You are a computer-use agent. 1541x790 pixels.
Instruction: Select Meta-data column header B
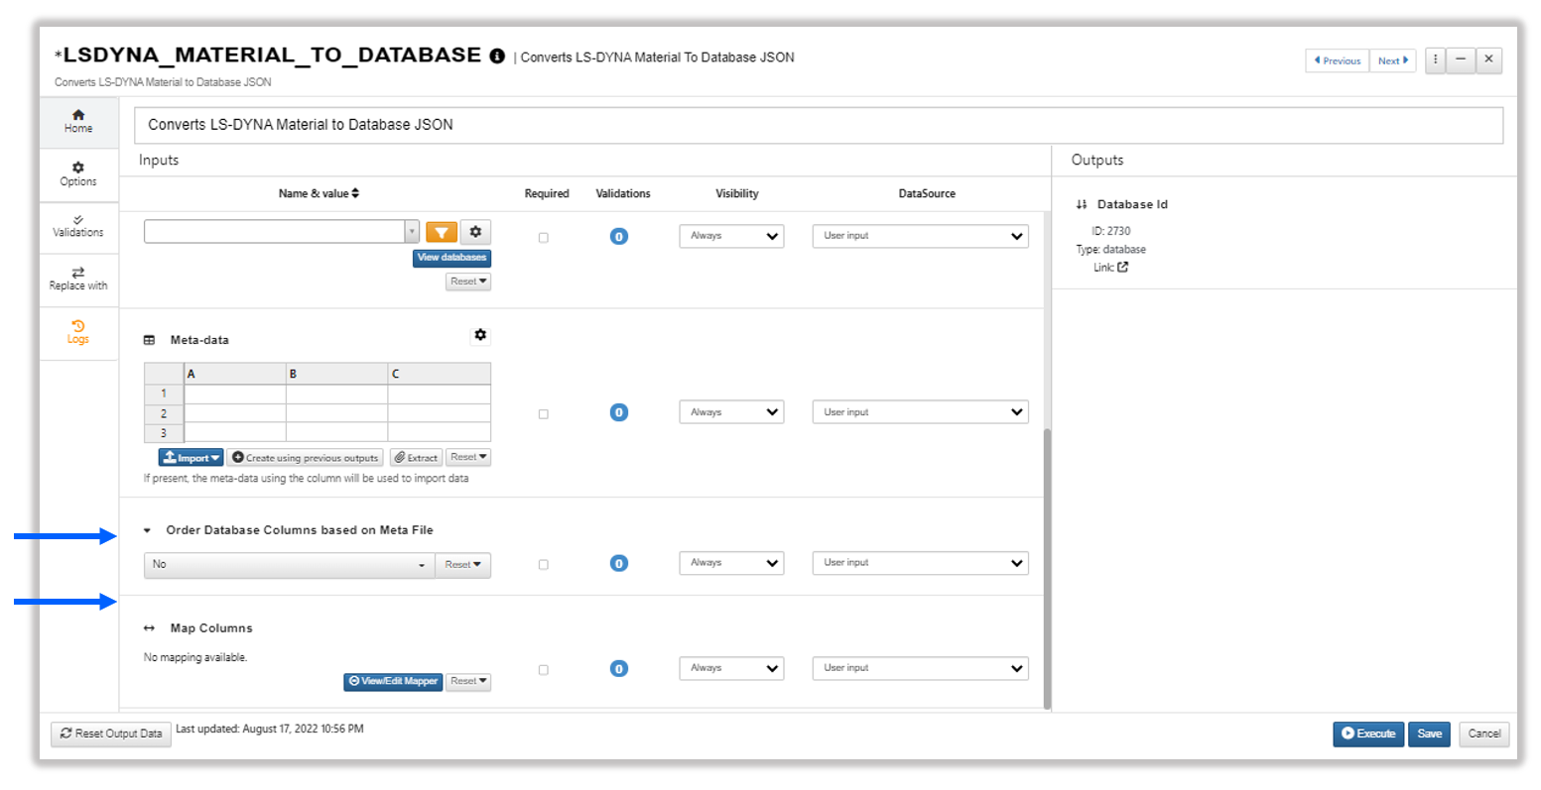point(337,374)
